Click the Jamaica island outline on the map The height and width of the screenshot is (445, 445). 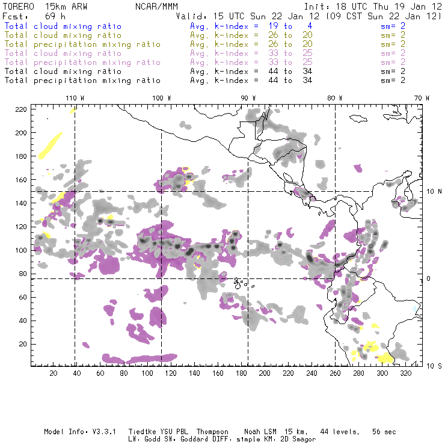tap(358, 118)
